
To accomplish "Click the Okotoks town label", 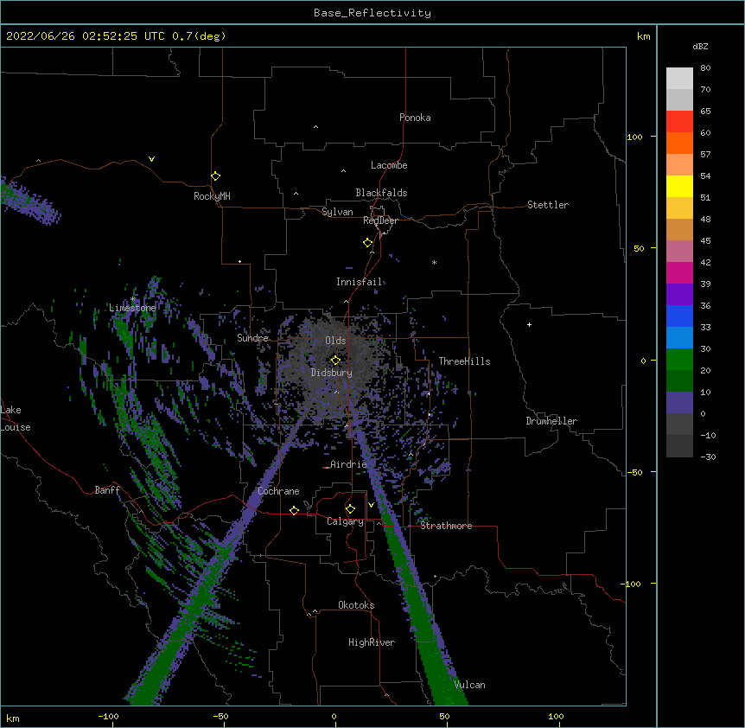I will point(356,605).
